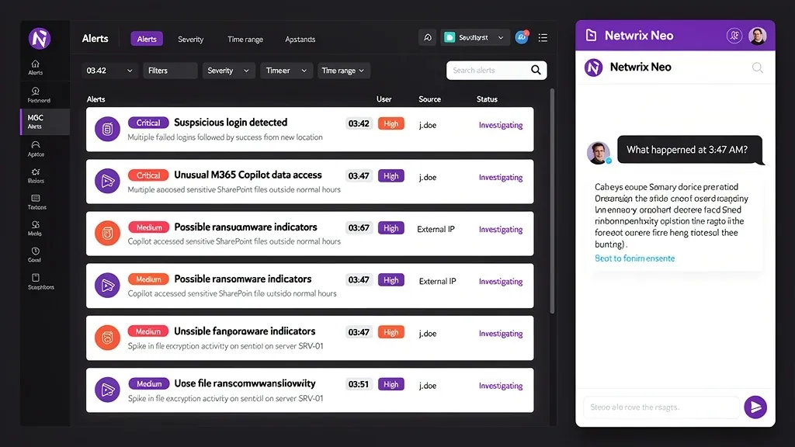The image size is (795, 447).
Task: Click the User column header
Action: pyautogui.click(x=384, y=99)
